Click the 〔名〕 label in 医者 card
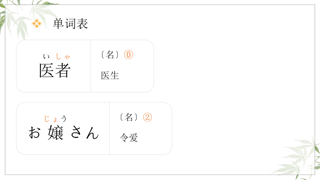This screenshot has width=320, height=180. point(110,55)
